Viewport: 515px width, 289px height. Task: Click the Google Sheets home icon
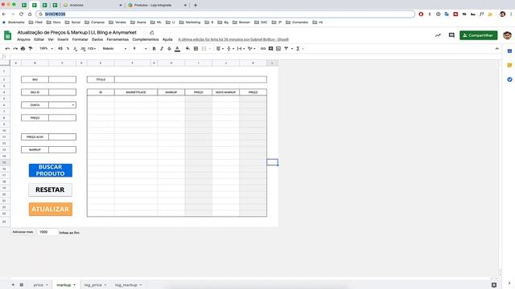(7, 35)
